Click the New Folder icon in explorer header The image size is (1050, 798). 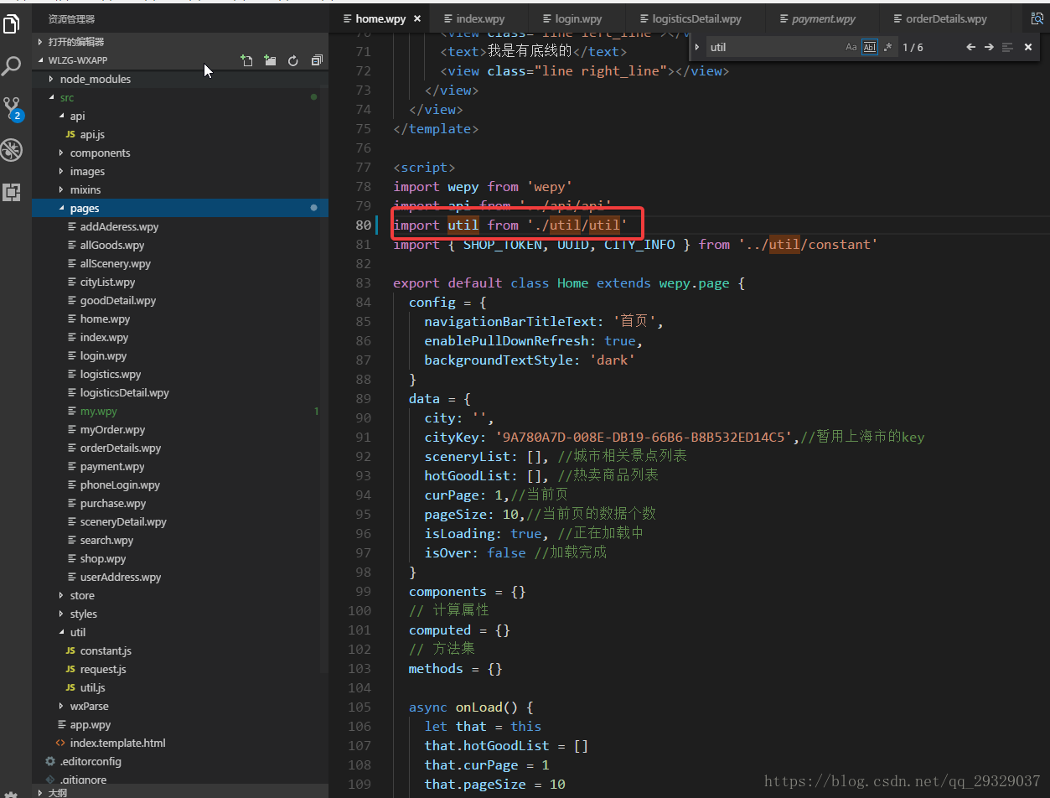270,60
